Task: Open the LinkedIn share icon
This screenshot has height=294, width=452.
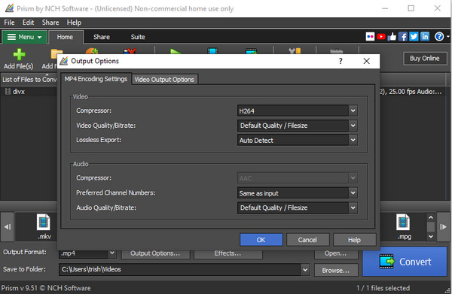Action: pos(425,37)
